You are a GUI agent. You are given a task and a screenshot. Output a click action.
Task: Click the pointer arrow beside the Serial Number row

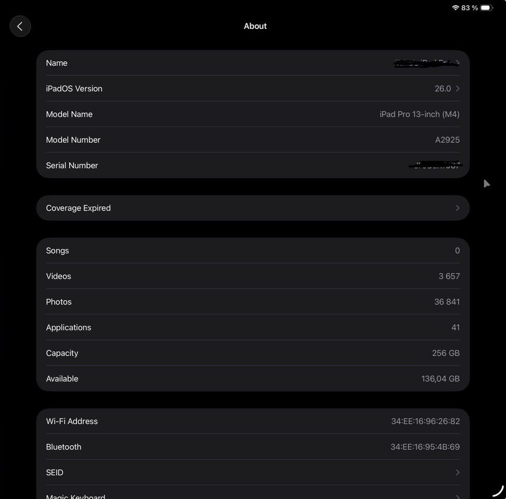pos(486,183)
